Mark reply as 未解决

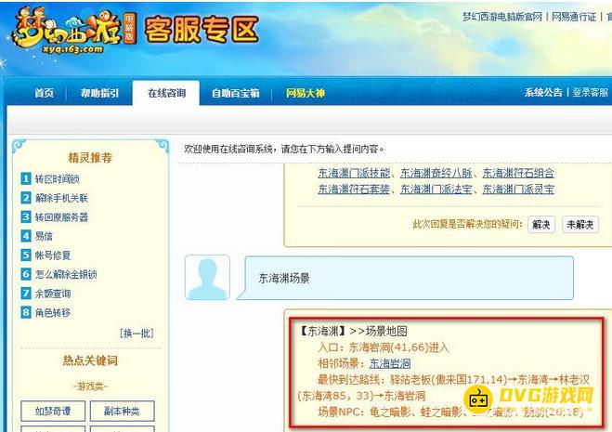[580, 225]
